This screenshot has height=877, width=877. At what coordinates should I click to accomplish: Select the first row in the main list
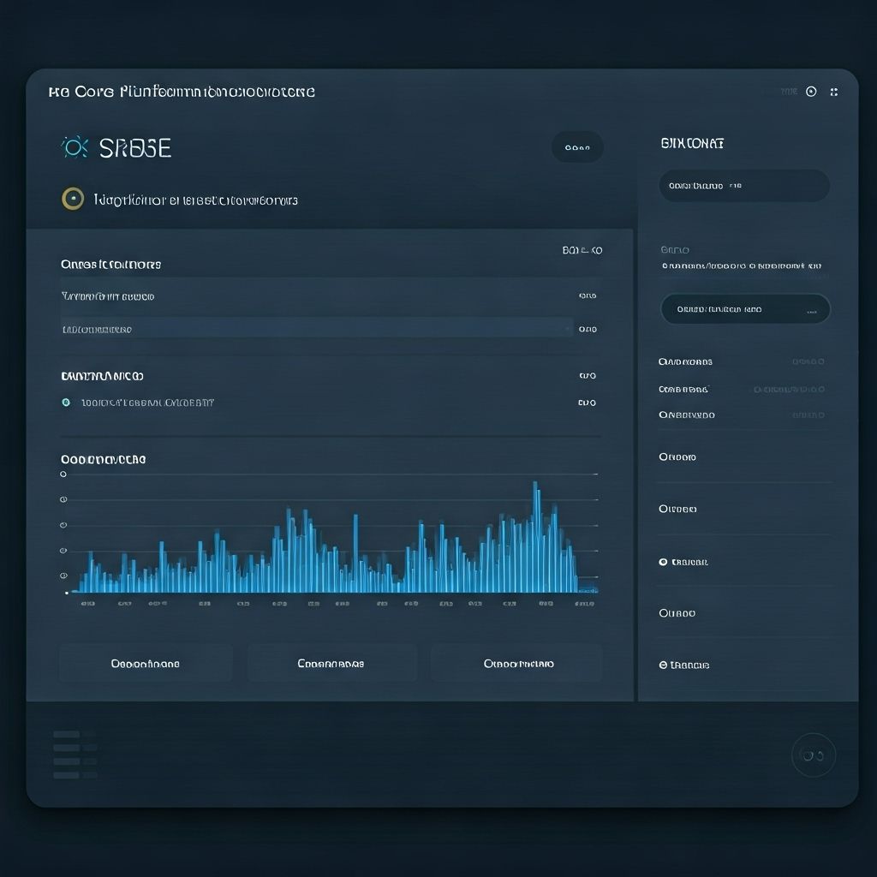(317, 296)
